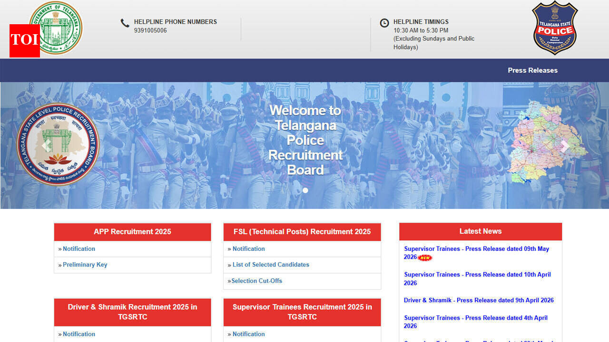
Task: Click the Telangana State Police badge logo
Action: coord(555,28)
